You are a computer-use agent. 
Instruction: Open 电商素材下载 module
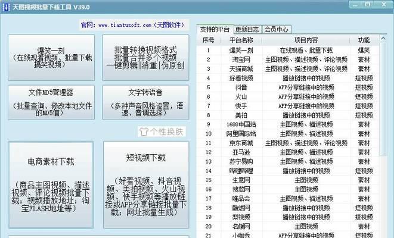click(x=51, y=185)
